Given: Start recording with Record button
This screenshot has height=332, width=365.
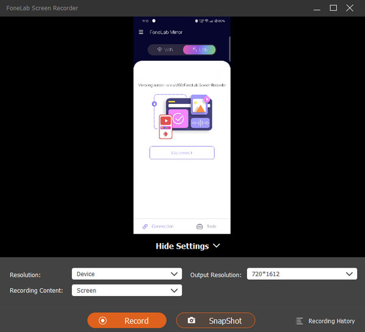Looking at the screenshot, I should 127,320.
